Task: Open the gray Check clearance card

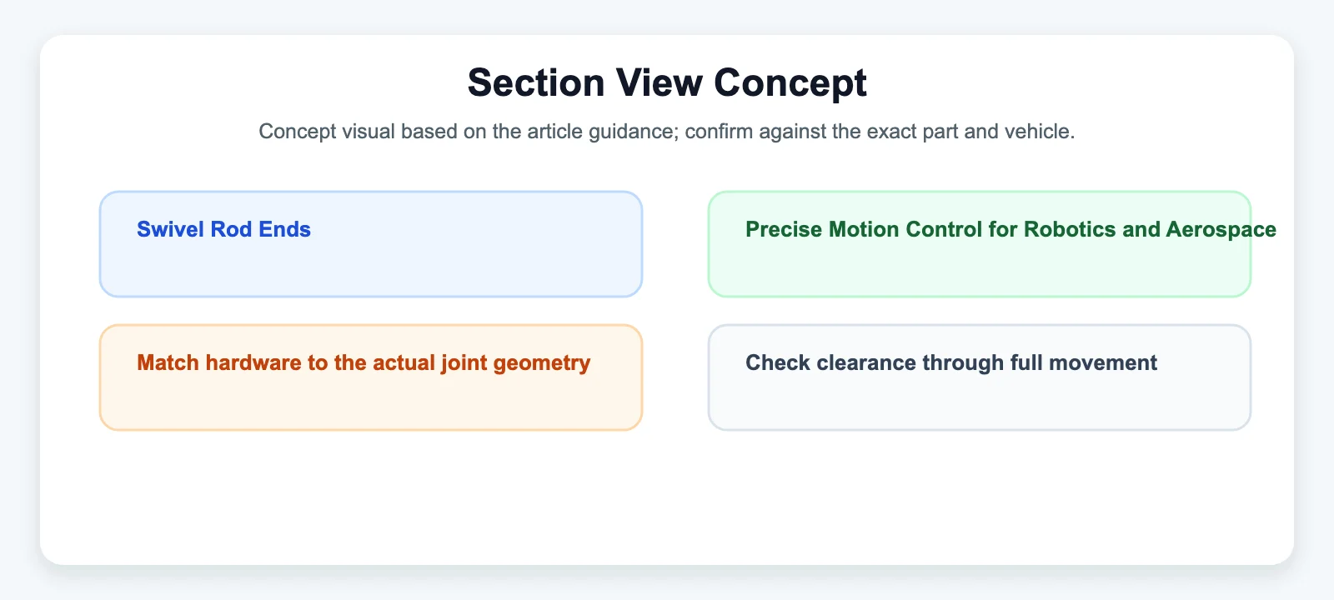Action: 980,377
